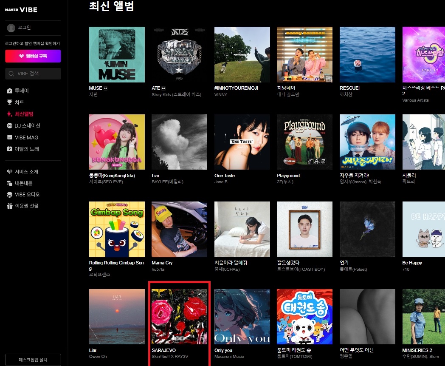Image resolution: width=445 pixels, height=366 pixels.
Task: Click the 이용권 선물 gift box icon
Action: pyautogui.click(x=10, y=206)
